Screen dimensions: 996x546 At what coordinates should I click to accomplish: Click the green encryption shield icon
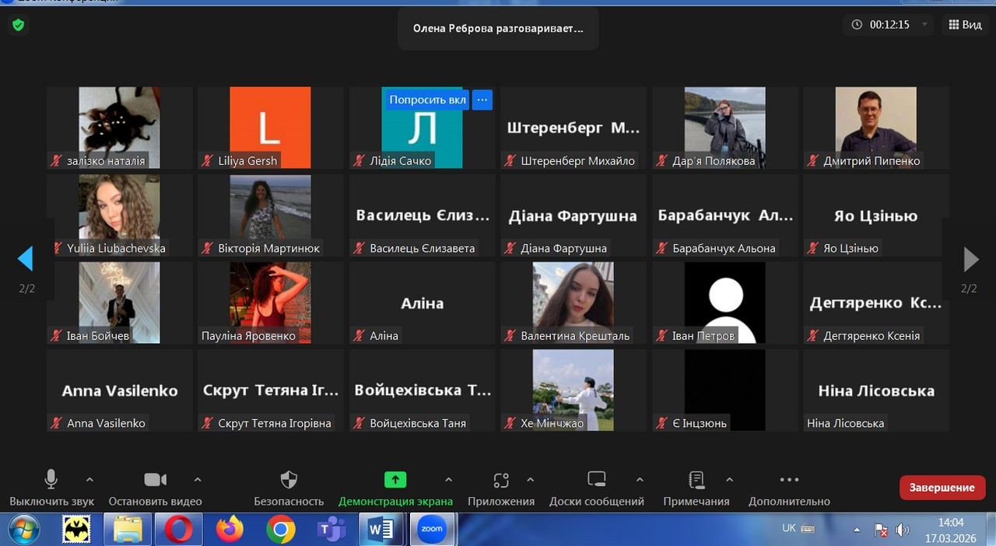(x=18, y=25)
